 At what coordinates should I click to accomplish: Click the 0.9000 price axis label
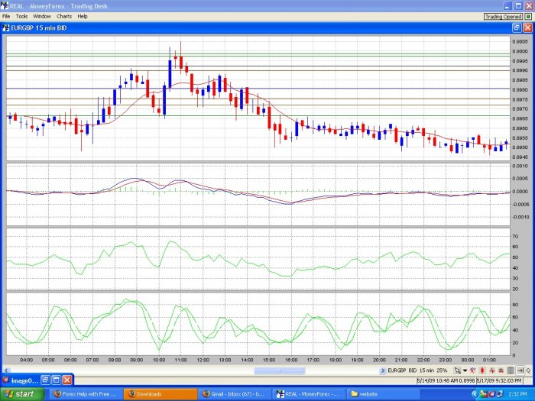(520, 51)
